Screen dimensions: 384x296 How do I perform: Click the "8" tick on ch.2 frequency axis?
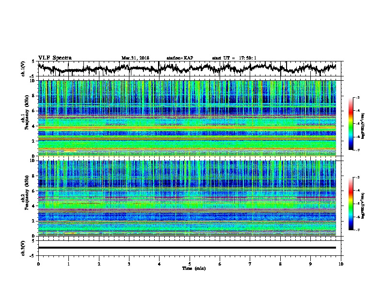point(34,176)
